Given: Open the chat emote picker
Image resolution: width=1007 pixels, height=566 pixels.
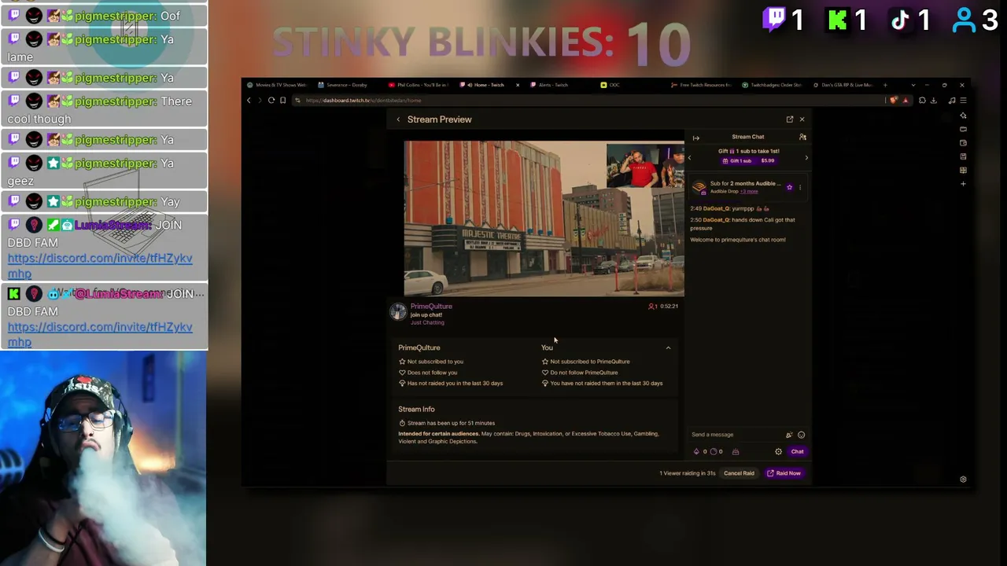Looking at the screenshot, I should (801, 435).
